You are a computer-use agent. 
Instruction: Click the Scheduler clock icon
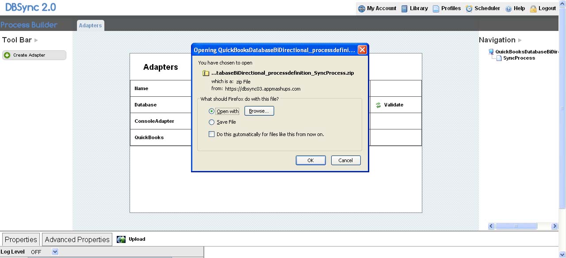(469, 8)
